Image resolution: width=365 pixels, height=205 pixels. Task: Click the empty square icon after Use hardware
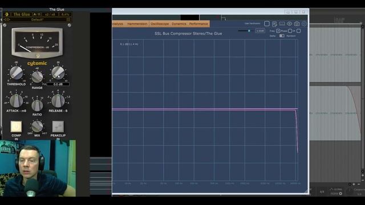267,24
